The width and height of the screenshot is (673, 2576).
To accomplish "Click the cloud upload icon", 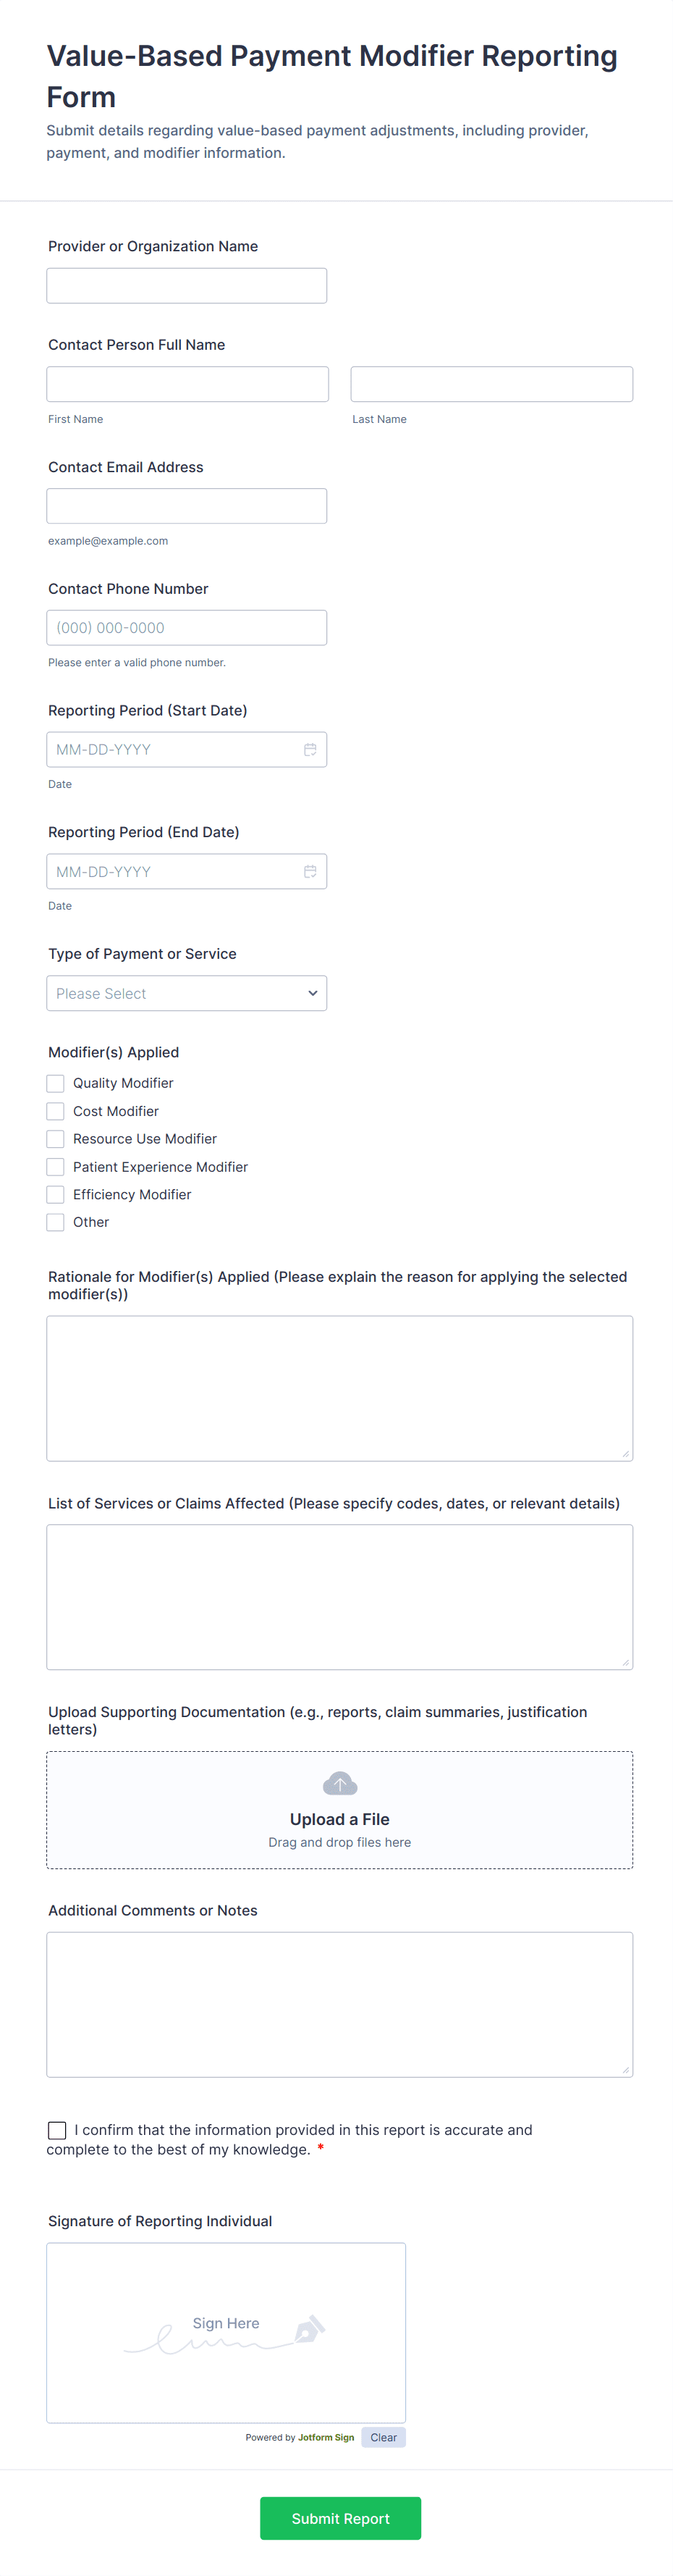I will coord(339,1784).
